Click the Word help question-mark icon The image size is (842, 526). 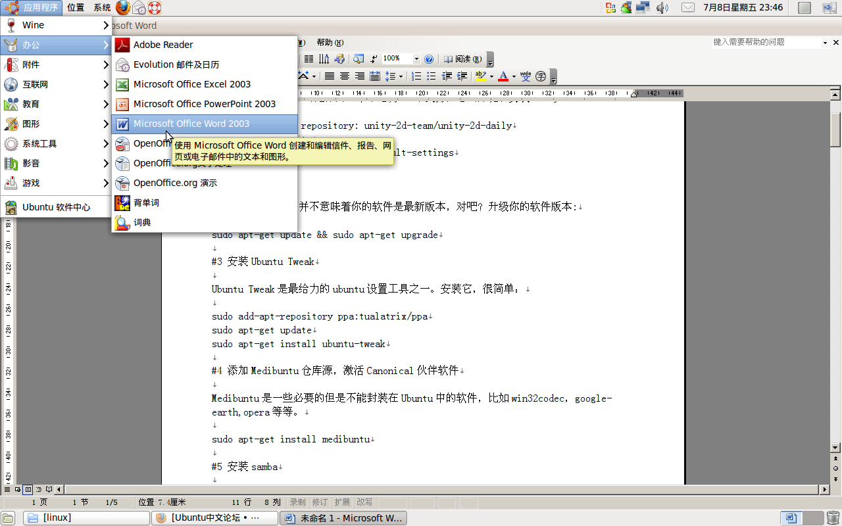point(429,59)
